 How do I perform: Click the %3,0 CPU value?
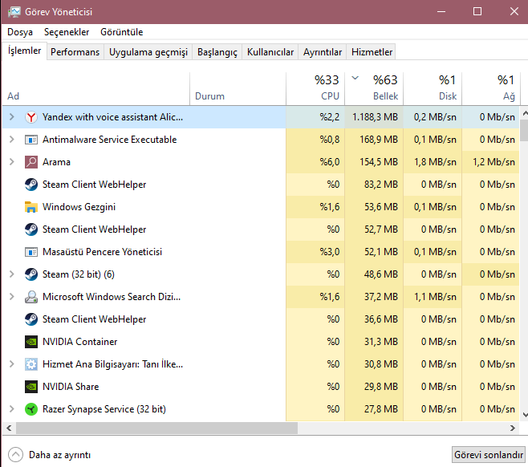pos(330,252)
